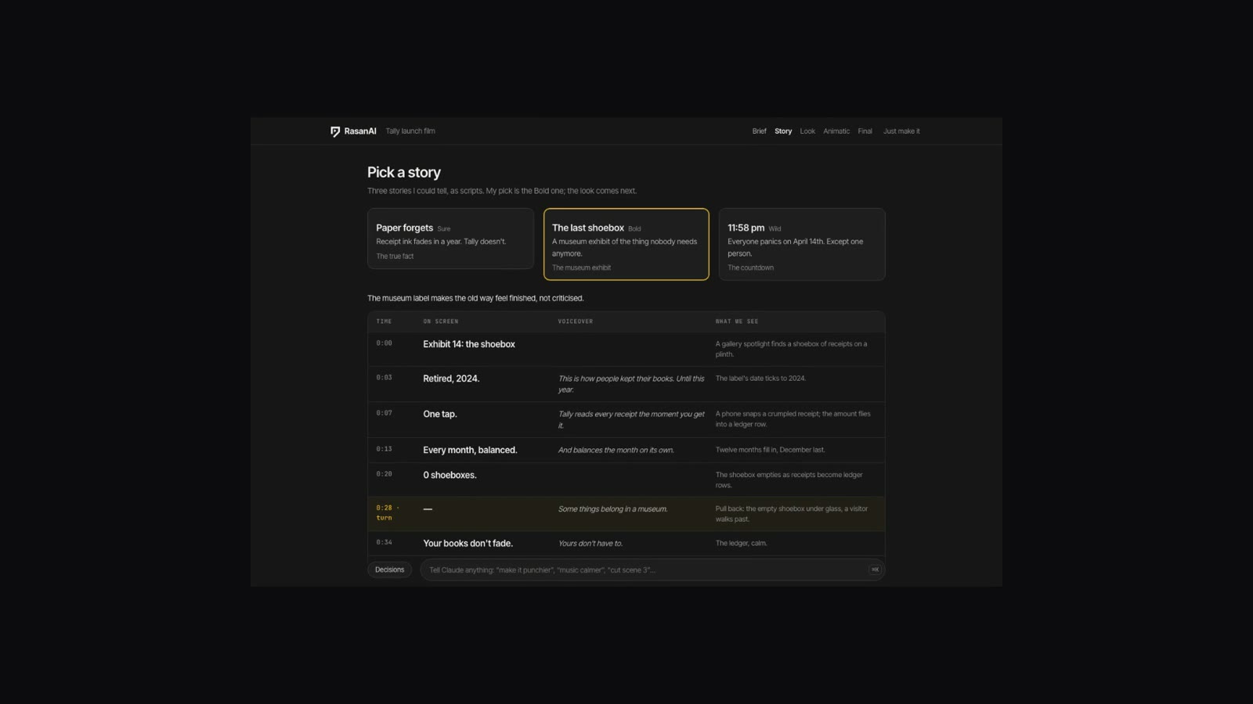1253x704 pixels.
Task: Click the 0:13 time cell
Action: coord(384,450)
